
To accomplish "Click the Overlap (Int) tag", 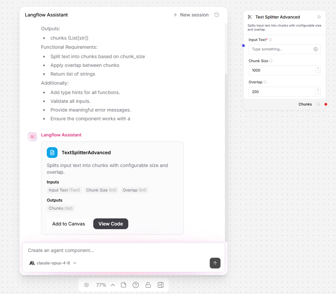I will coord(134,190).
